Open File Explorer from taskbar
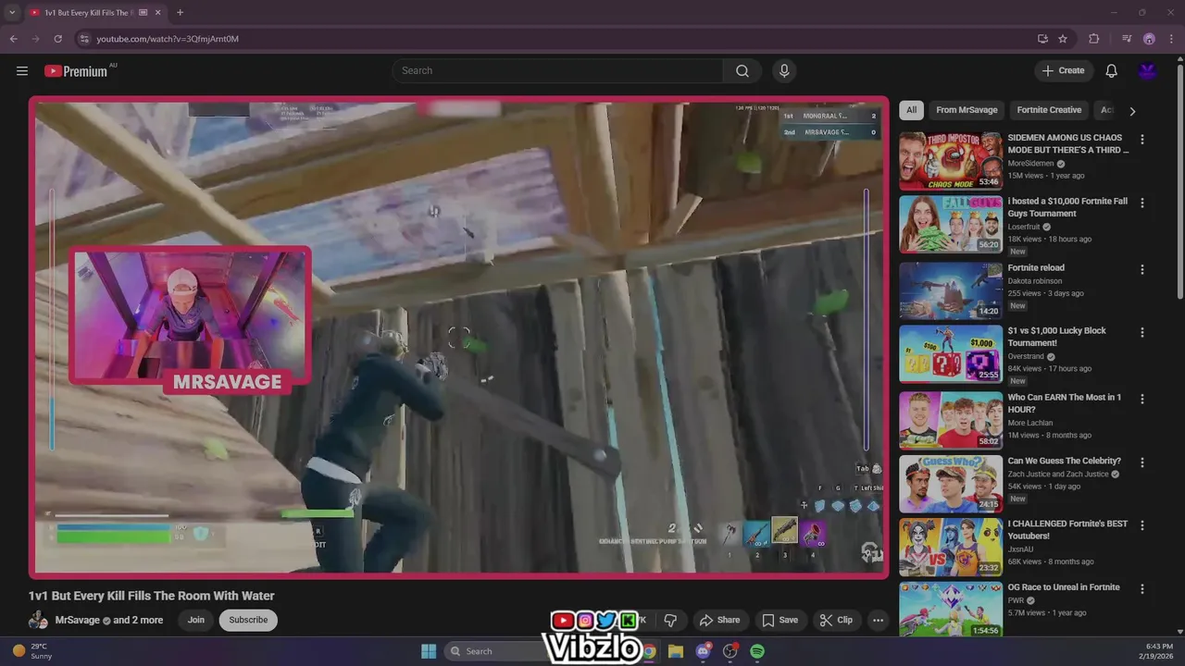 coord(676,651)
